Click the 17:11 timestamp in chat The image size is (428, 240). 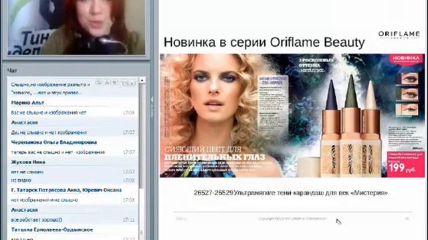click(x=128, y=220)
